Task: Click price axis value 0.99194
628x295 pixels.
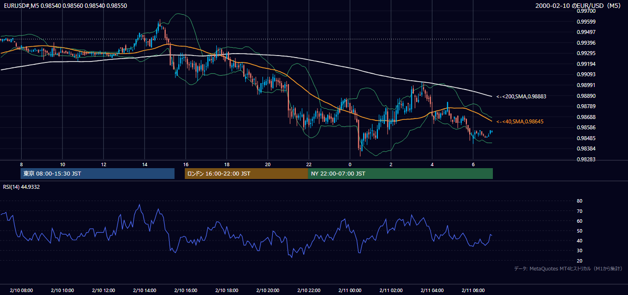Action: tap(586, 64)
